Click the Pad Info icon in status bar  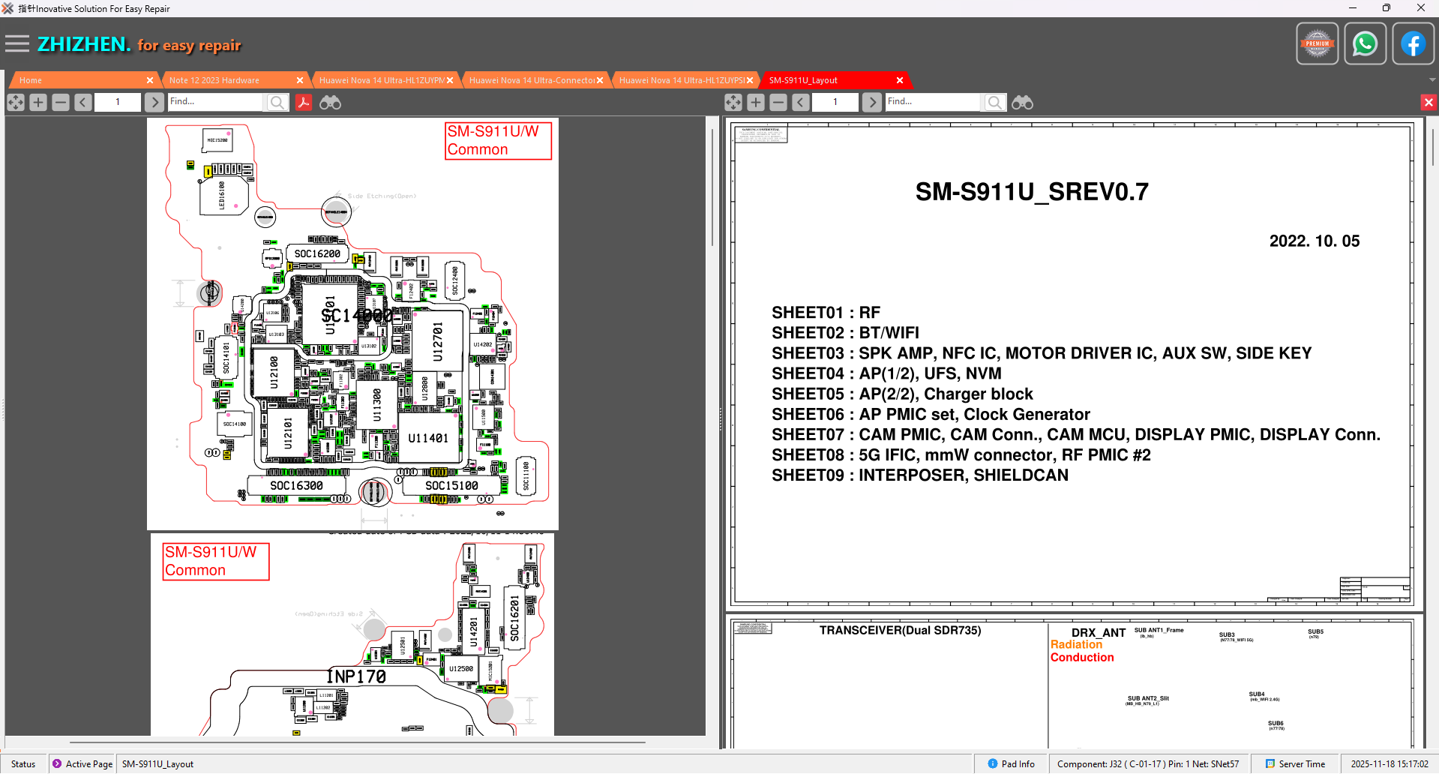[993, 763]
